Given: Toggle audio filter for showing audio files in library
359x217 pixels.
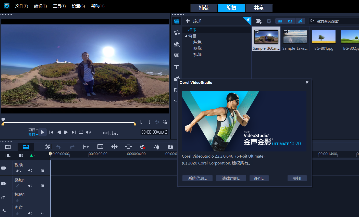Looking at the screenshot, I should [300, 21].
